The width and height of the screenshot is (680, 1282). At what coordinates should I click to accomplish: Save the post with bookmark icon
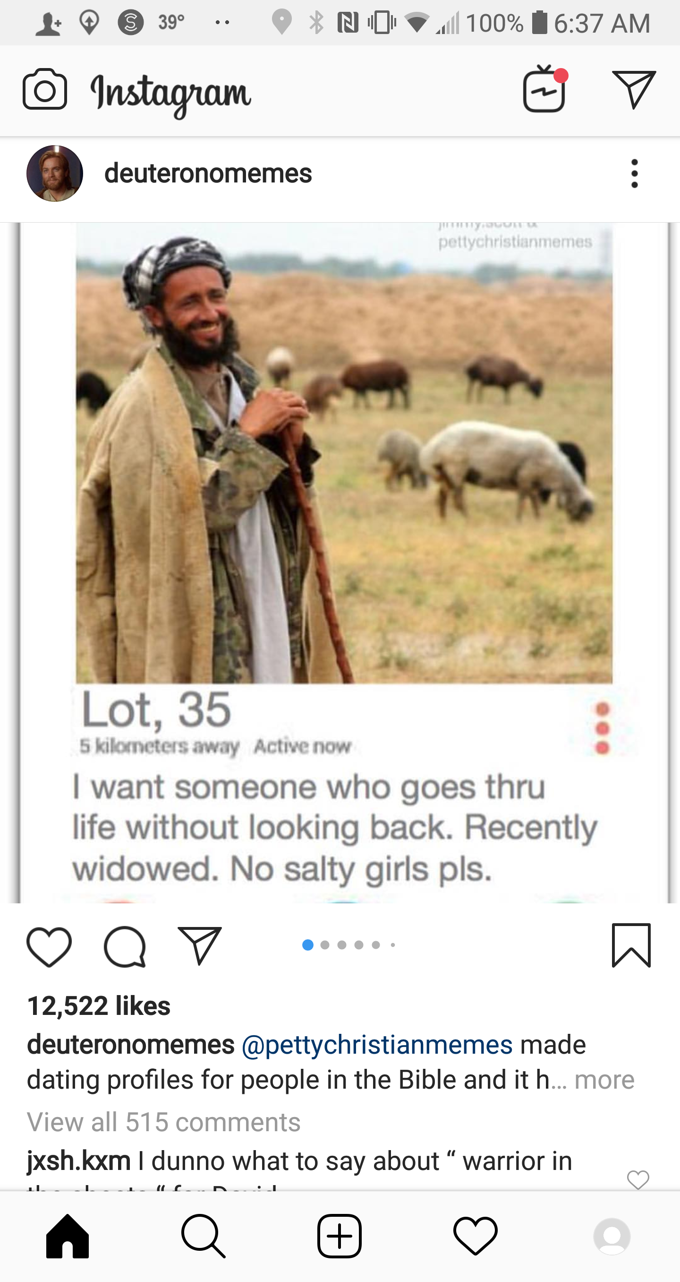click(631, 945)
